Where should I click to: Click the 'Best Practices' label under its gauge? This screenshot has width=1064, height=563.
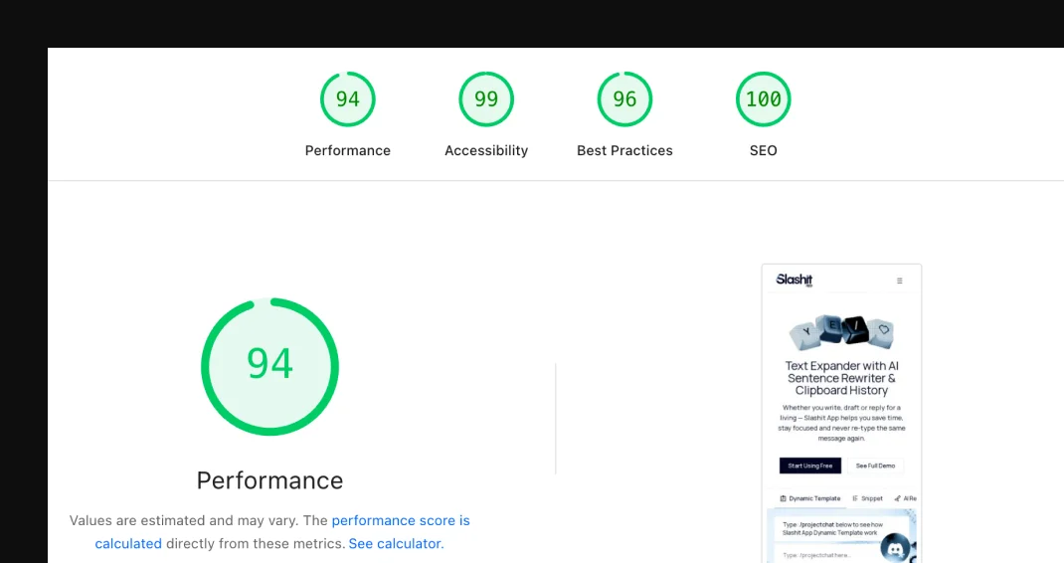pyautogui.click(x=624, y=151)
